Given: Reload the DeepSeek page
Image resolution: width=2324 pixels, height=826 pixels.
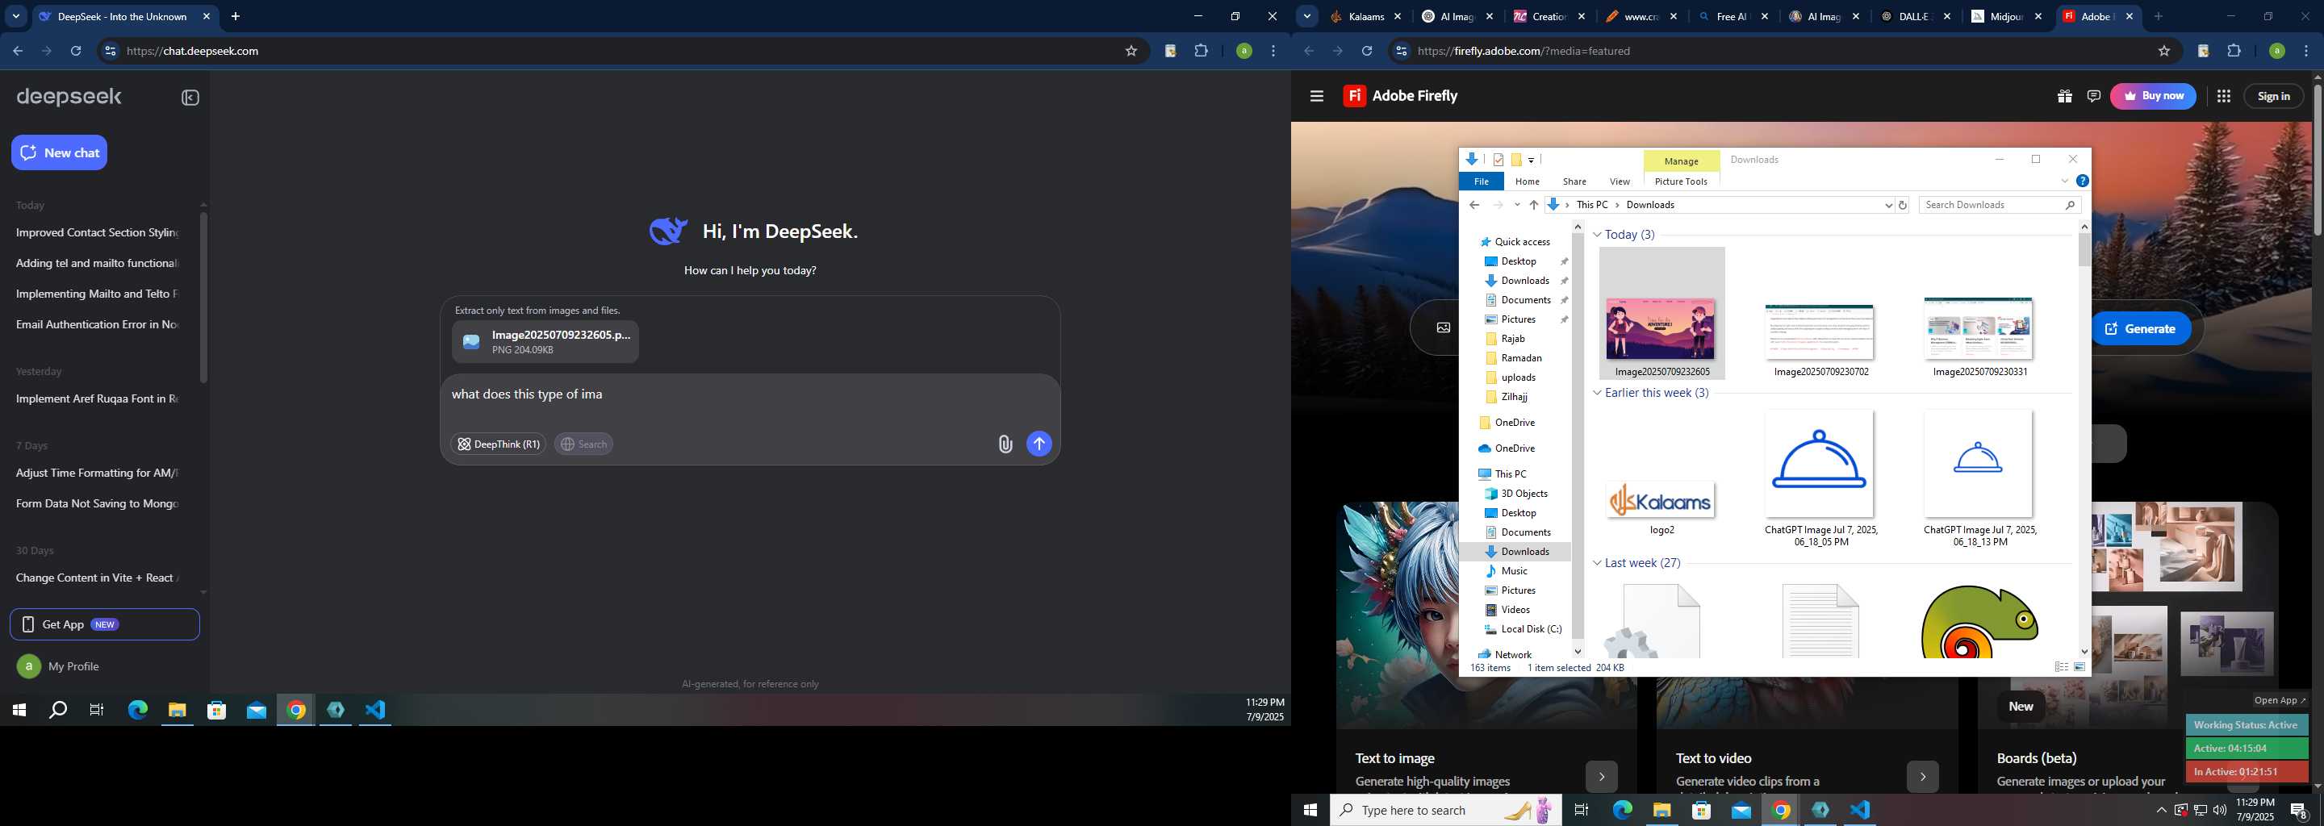Looking at the screenshot, I should 76,52.
